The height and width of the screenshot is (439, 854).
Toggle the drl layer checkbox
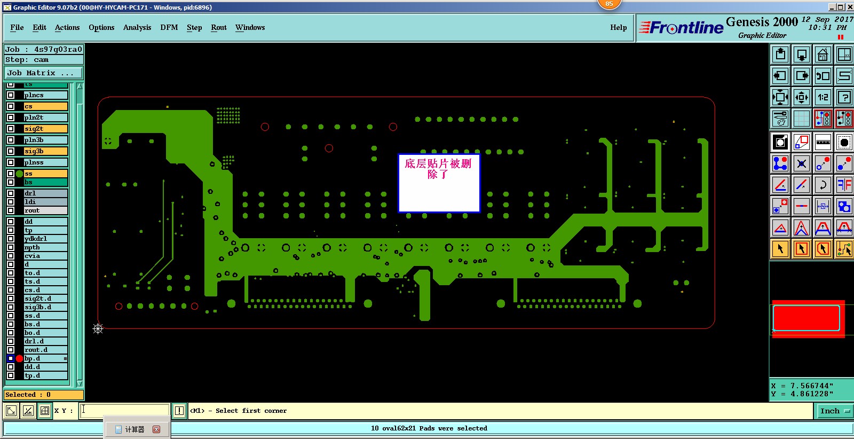coord(11,193)
